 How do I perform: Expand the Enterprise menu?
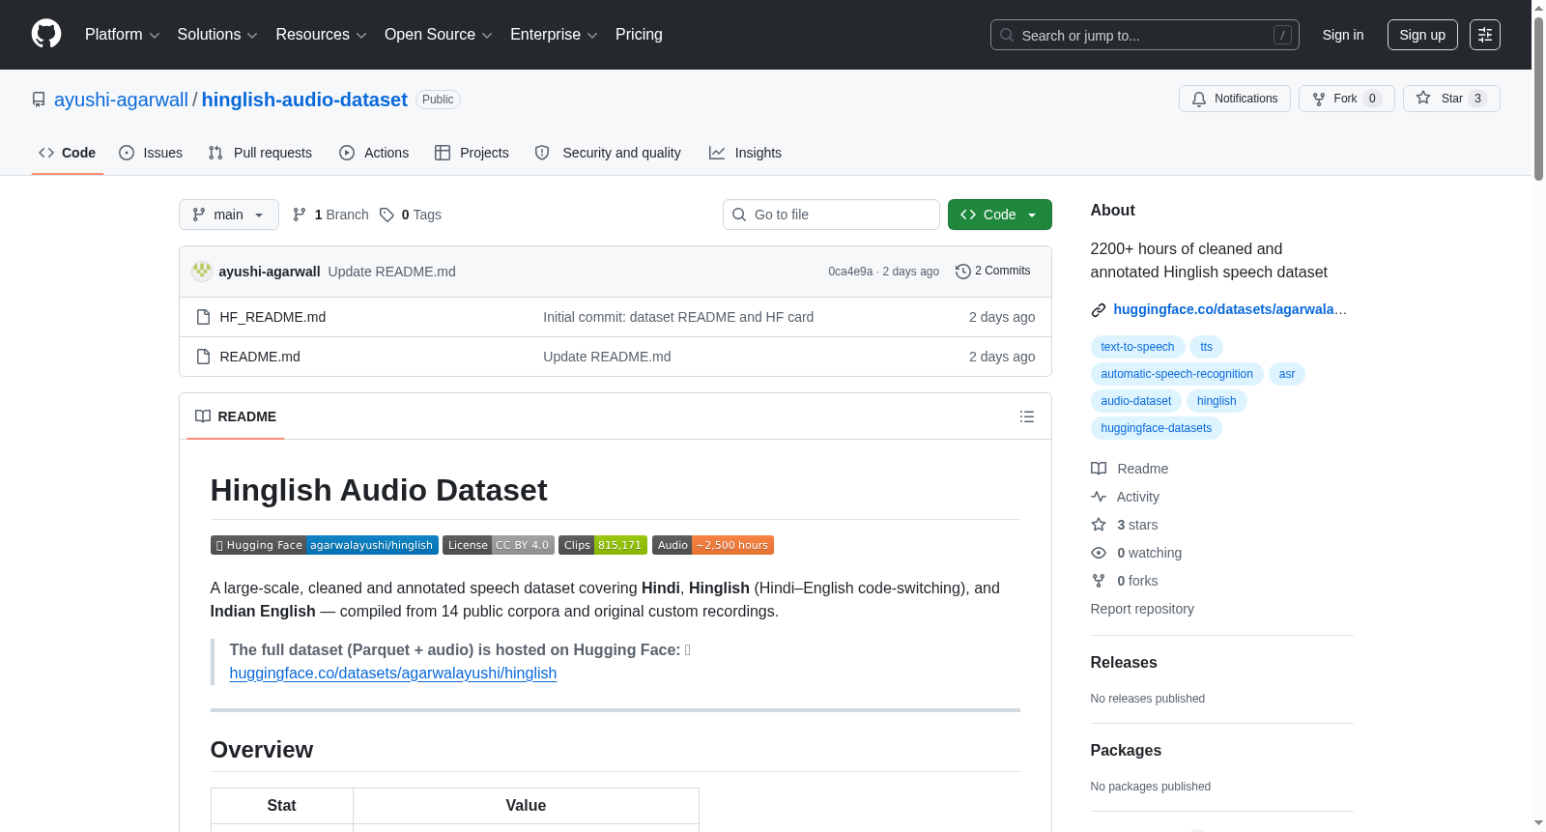pos(554,35)
